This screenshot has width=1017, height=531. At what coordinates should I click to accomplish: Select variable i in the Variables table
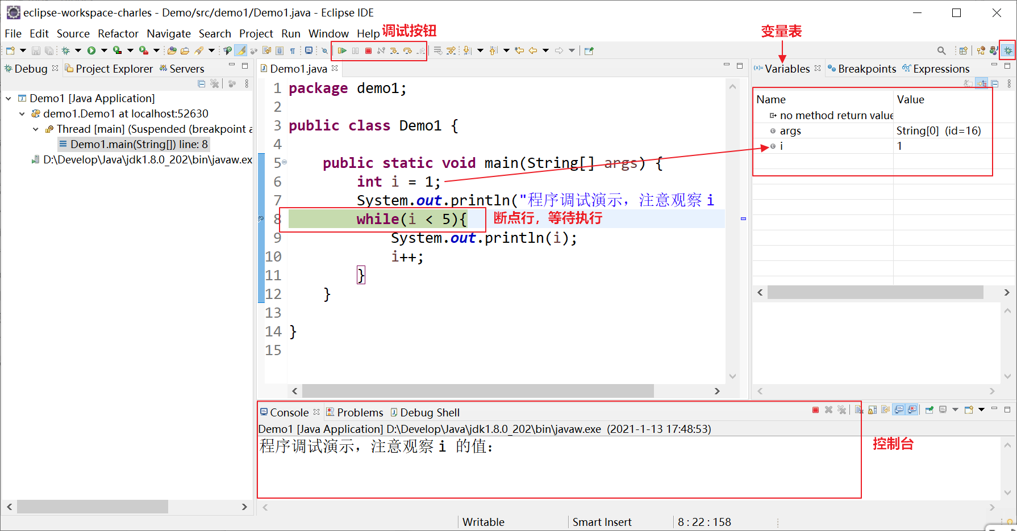point(781,146)
